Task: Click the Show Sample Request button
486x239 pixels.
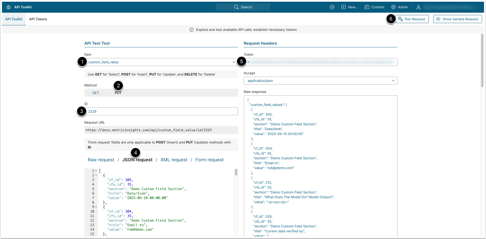Action: tap(457, 19)
